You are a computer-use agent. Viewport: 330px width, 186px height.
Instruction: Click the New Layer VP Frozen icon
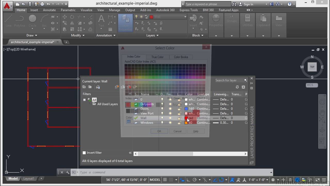click(x=123, y=87)
